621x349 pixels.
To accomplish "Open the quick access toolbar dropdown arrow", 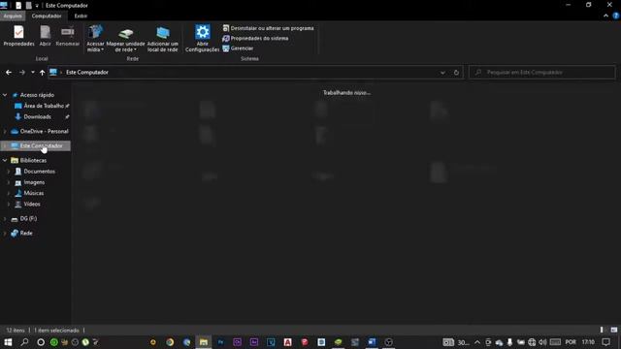I will 37,6.
